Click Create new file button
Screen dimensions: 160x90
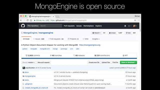[94, 62]
